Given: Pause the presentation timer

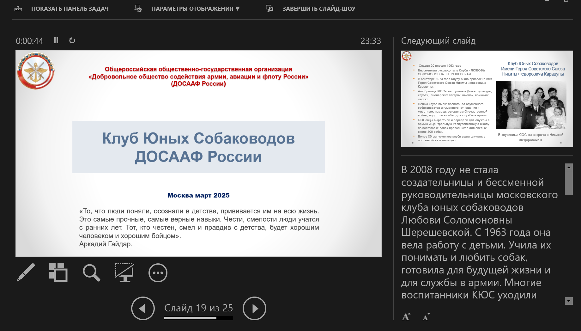Looking at the screenshot, I should click(x=56, y=40).
